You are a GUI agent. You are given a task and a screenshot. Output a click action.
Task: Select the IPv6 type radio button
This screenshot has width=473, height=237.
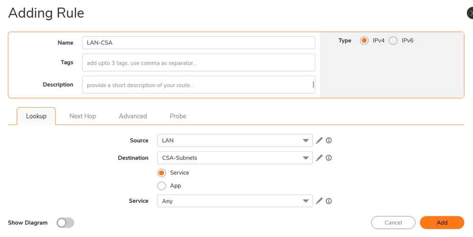[393, 41]
